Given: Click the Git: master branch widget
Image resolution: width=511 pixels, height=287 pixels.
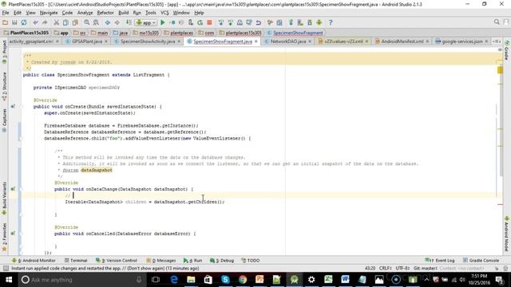Looking at the screenshot, I should pos(425,268).
